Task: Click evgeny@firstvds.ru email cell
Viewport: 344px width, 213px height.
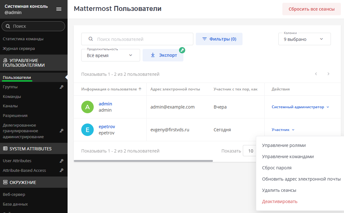Action: 170,130
